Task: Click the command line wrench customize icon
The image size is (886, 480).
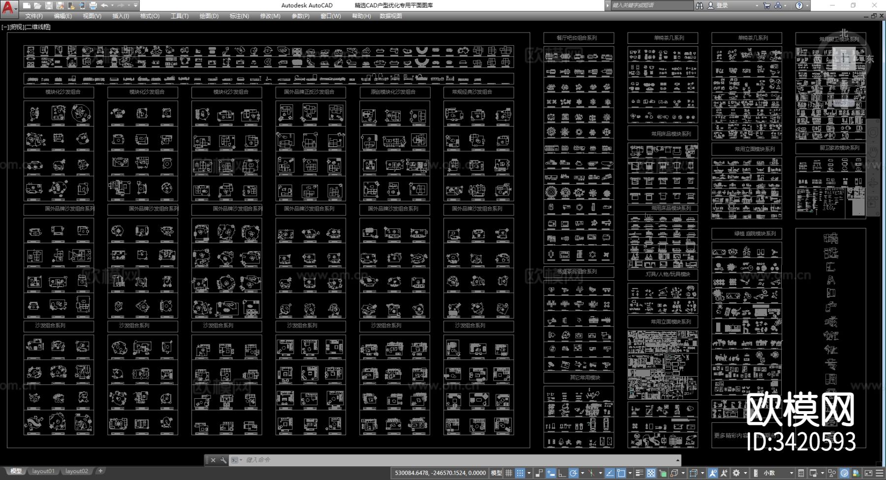Action: coord(223,460)
